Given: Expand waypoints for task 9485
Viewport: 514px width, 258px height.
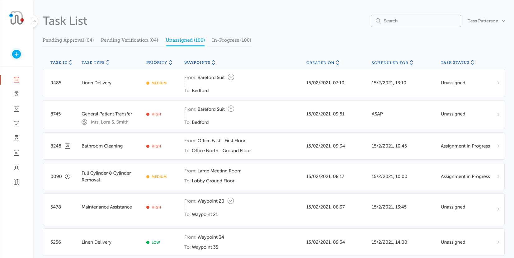Looking at the screenshot, I should [x=231, y=77].
